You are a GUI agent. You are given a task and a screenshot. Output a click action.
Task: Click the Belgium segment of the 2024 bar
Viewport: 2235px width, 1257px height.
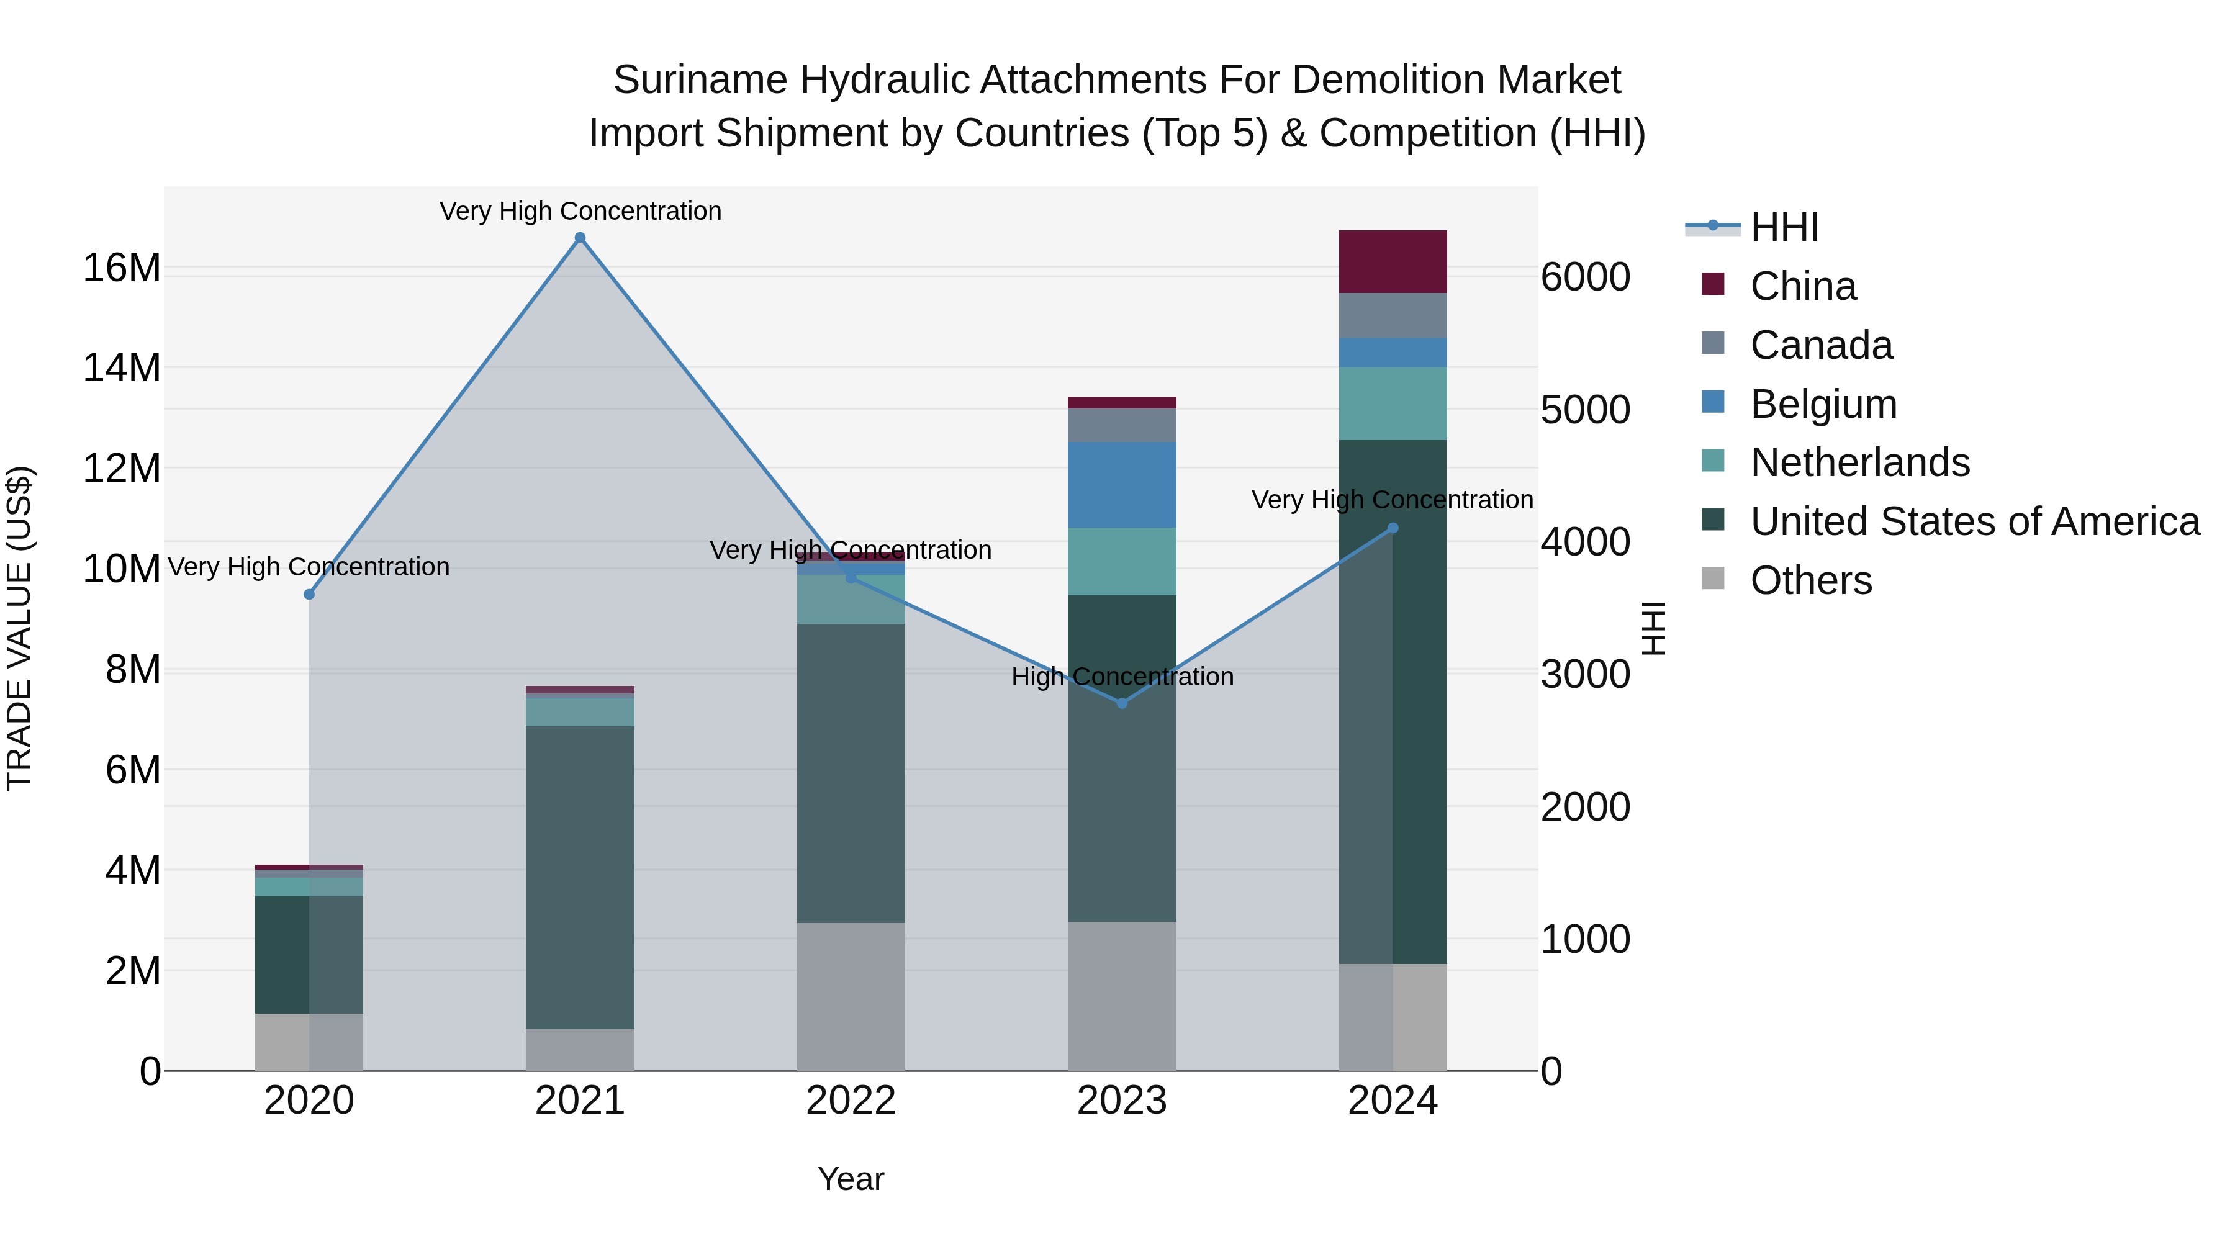(x=1393, y=353)
